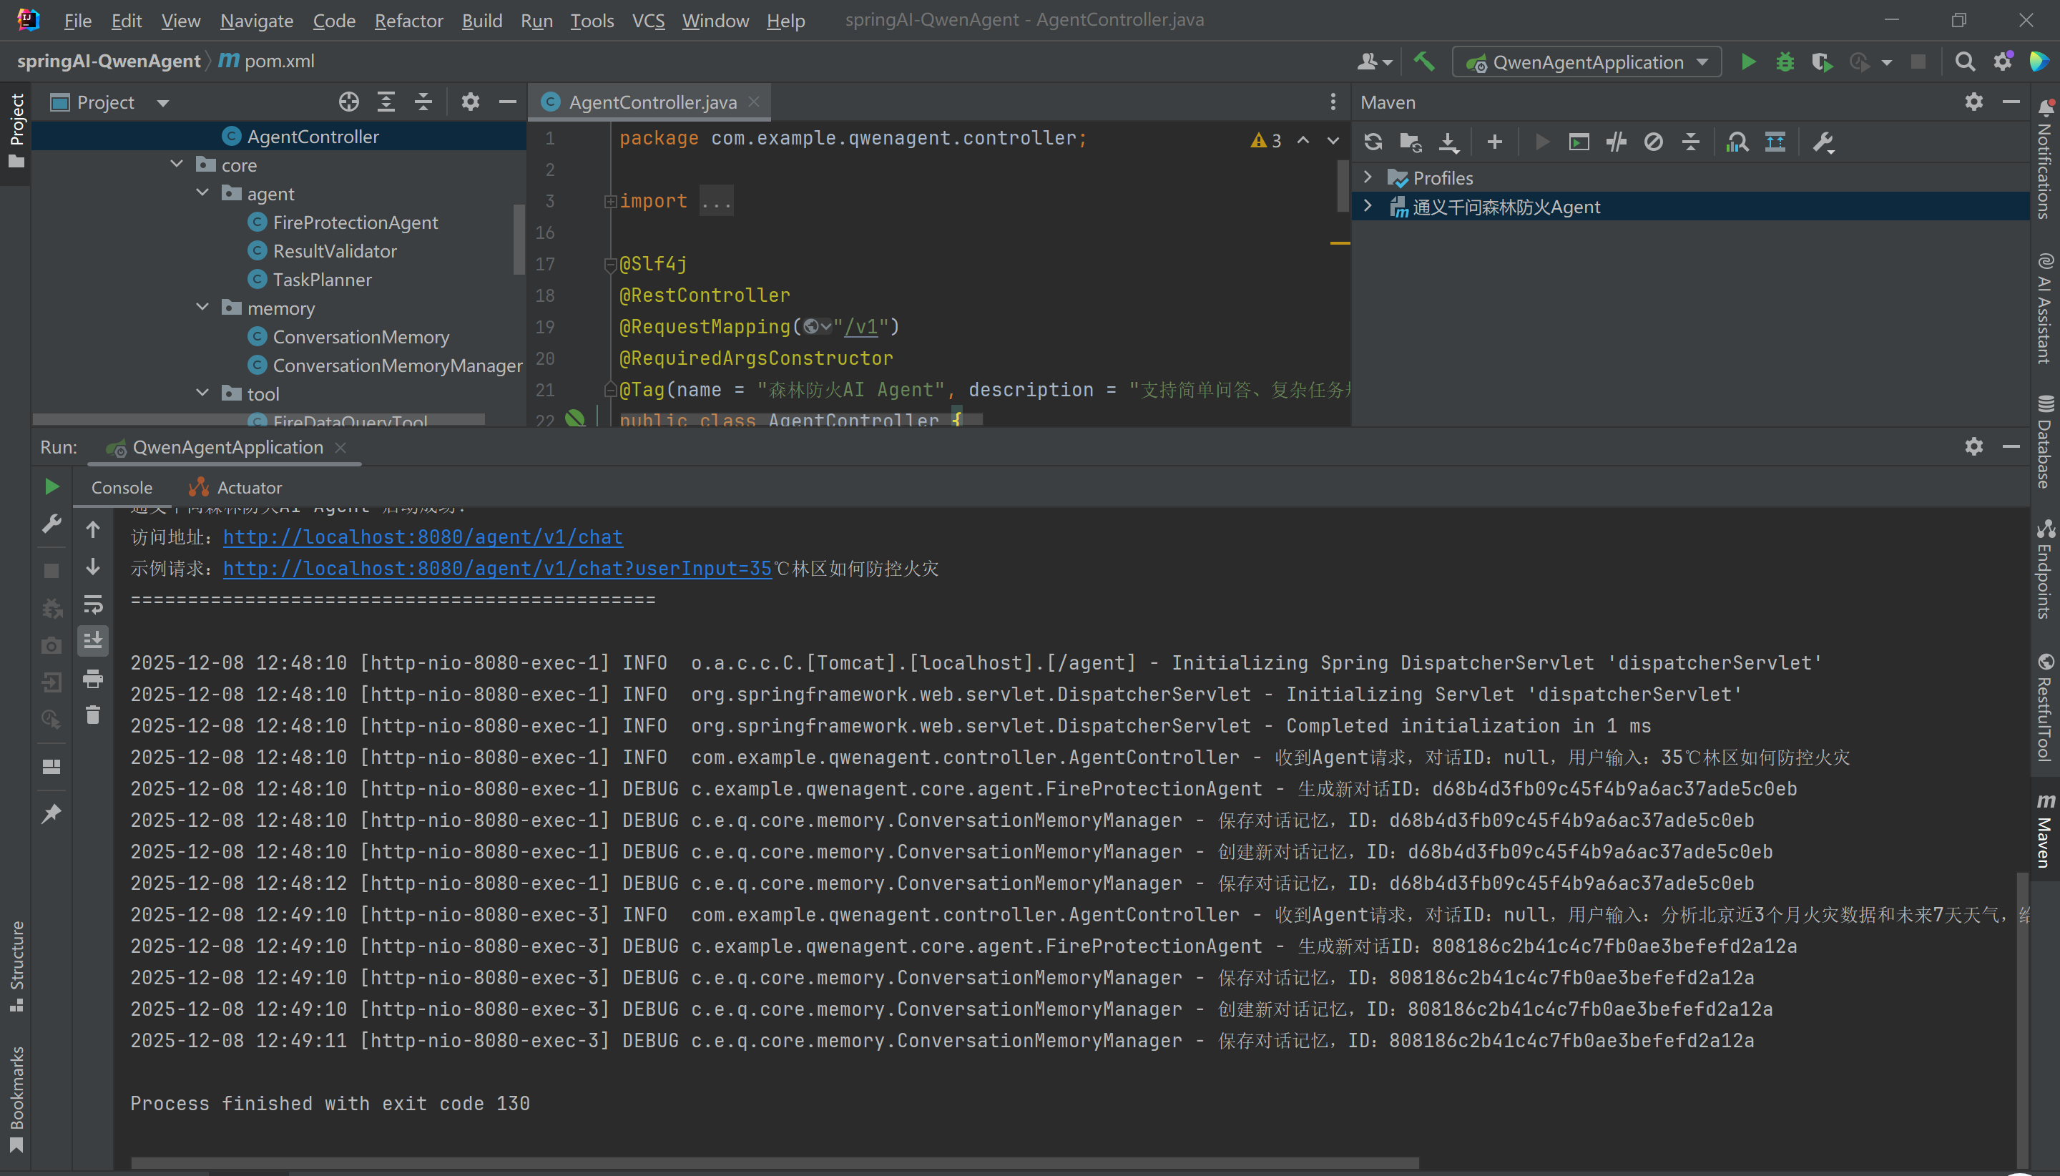Click the Maven Download Sources icon

tap(1448, 142)
